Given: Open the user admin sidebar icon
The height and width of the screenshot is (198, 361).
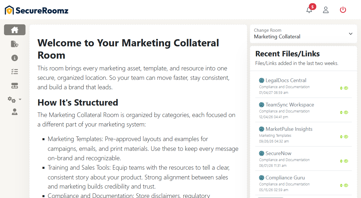Looking at the screenshot, I should point(15,112).
